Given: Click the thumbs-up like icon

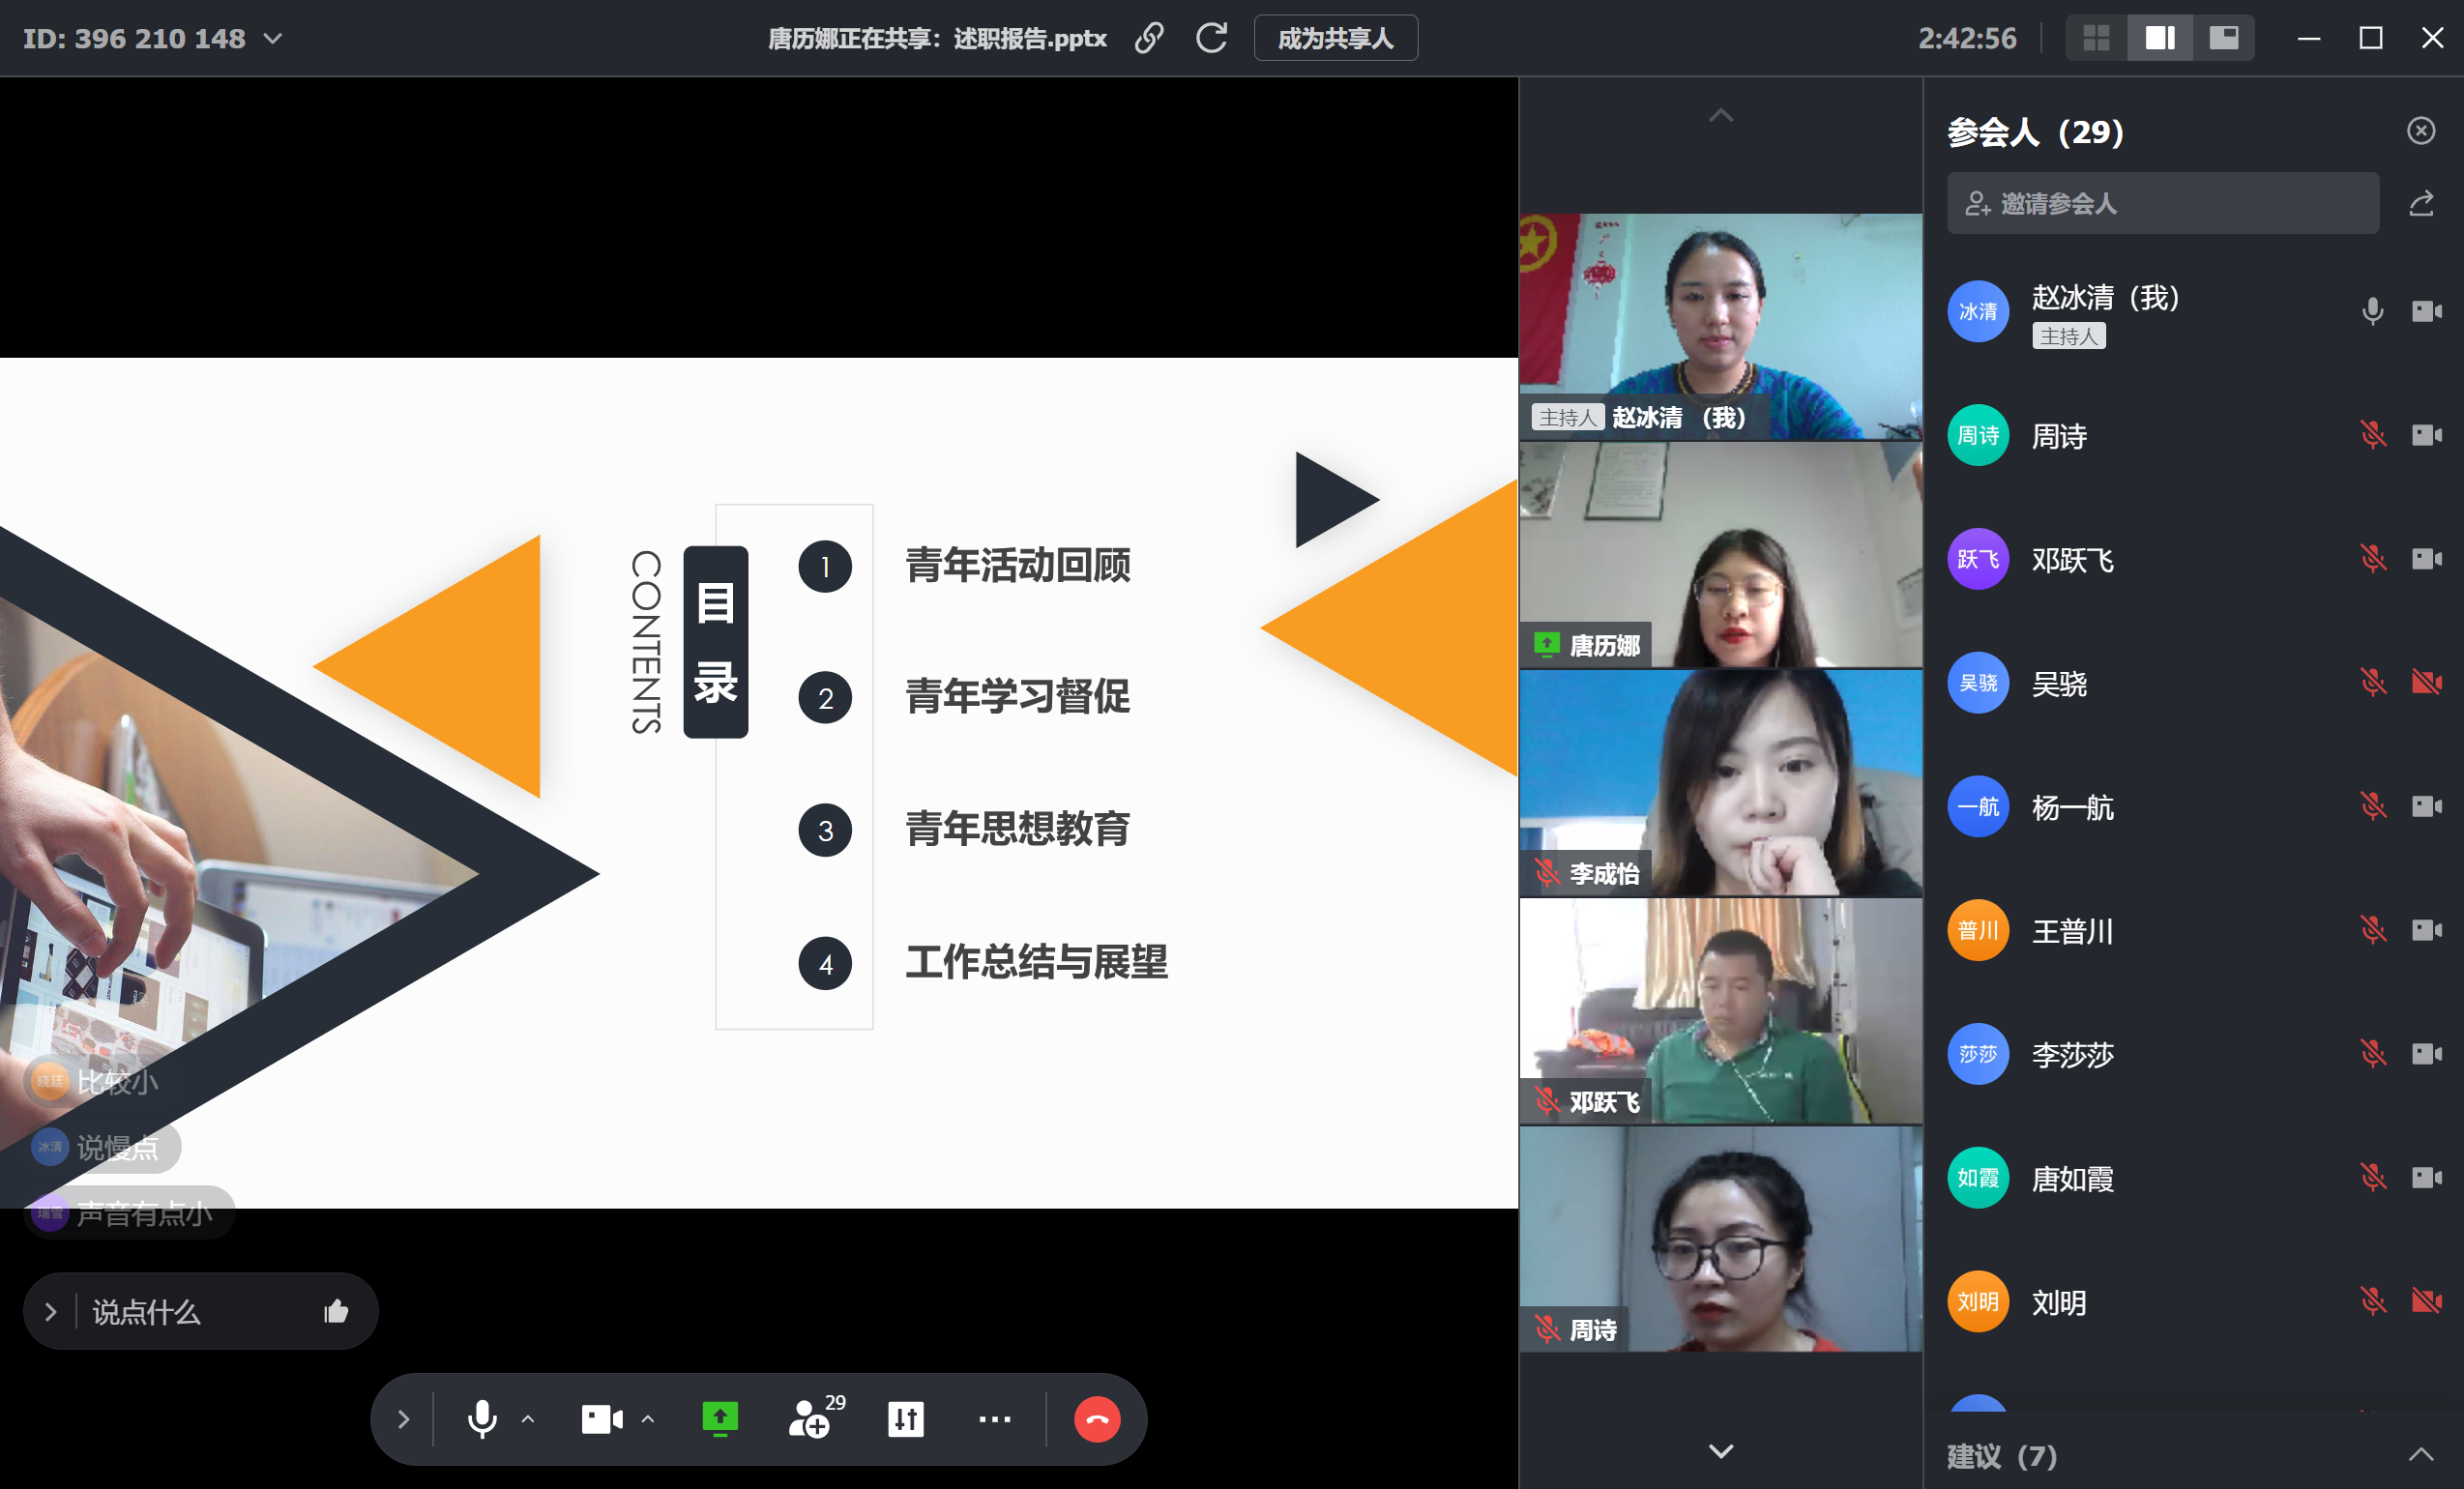Looking at the screenshot, I should (x=336, y=1311).
